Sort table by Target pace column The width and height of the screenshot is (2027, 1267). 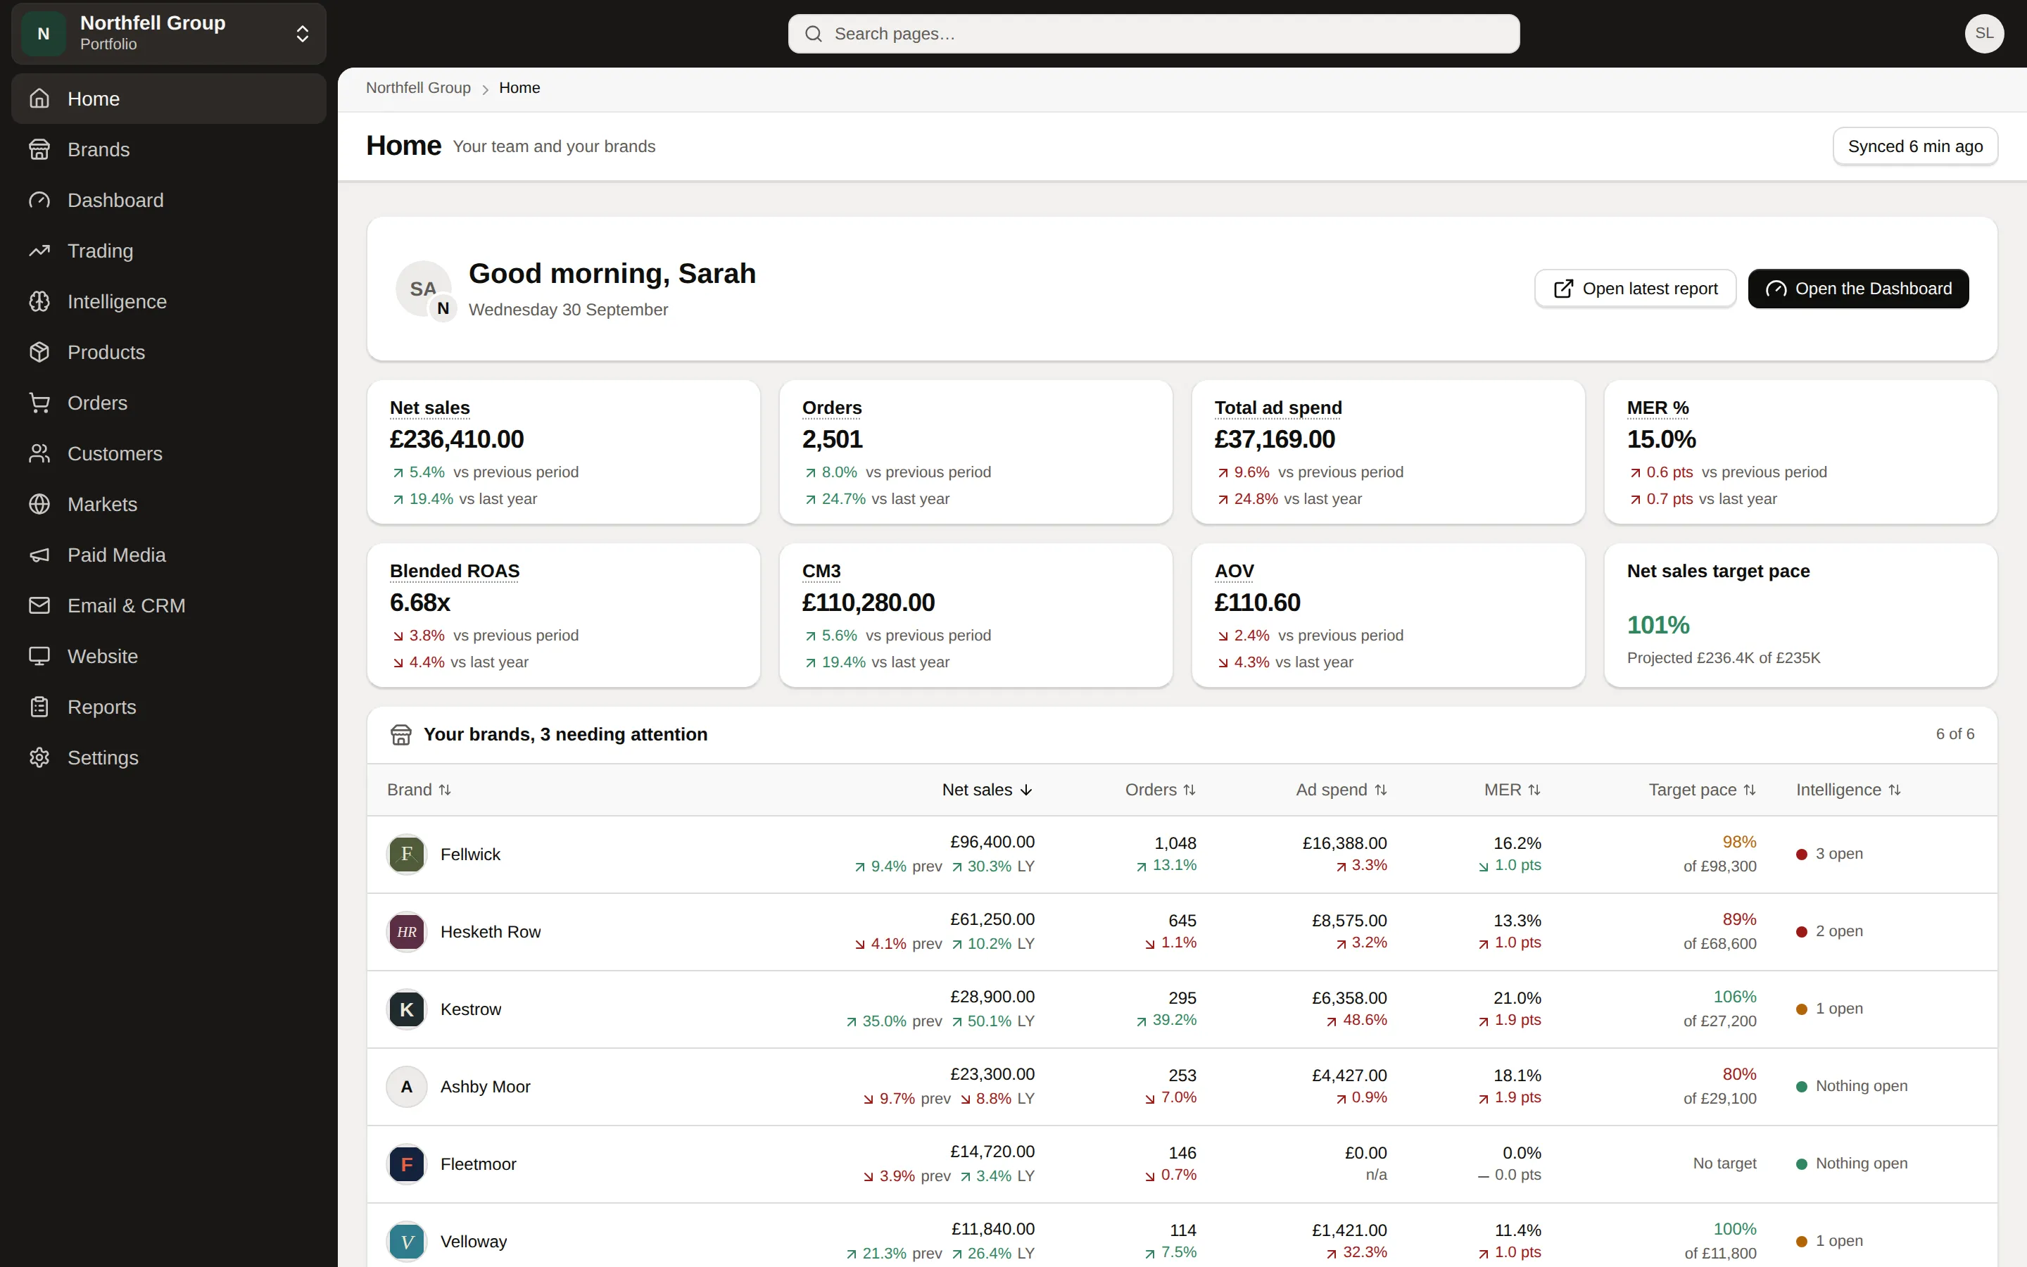(1702, 789)
